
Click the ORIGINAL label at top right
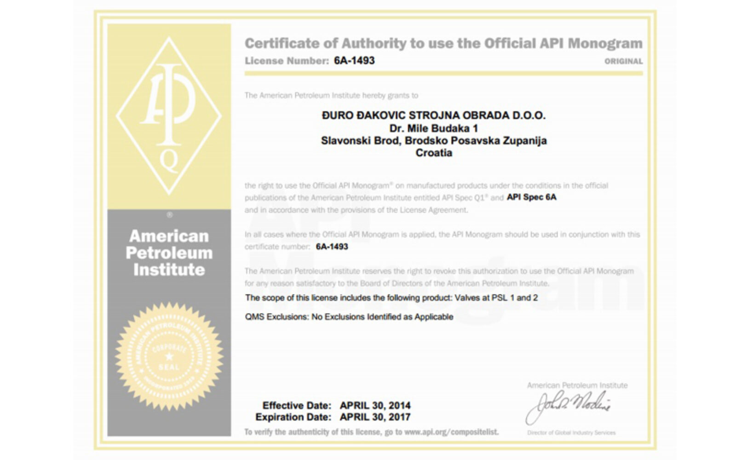click(x=623, y=61)
